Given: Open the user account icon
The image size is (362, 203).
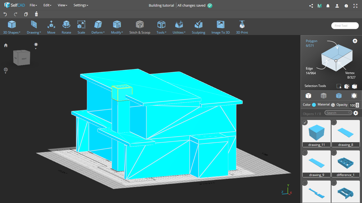Looking at the screenshot, I should (x=337, y=6).
